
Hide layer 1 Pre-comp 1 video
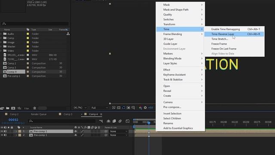pos(2,131)
